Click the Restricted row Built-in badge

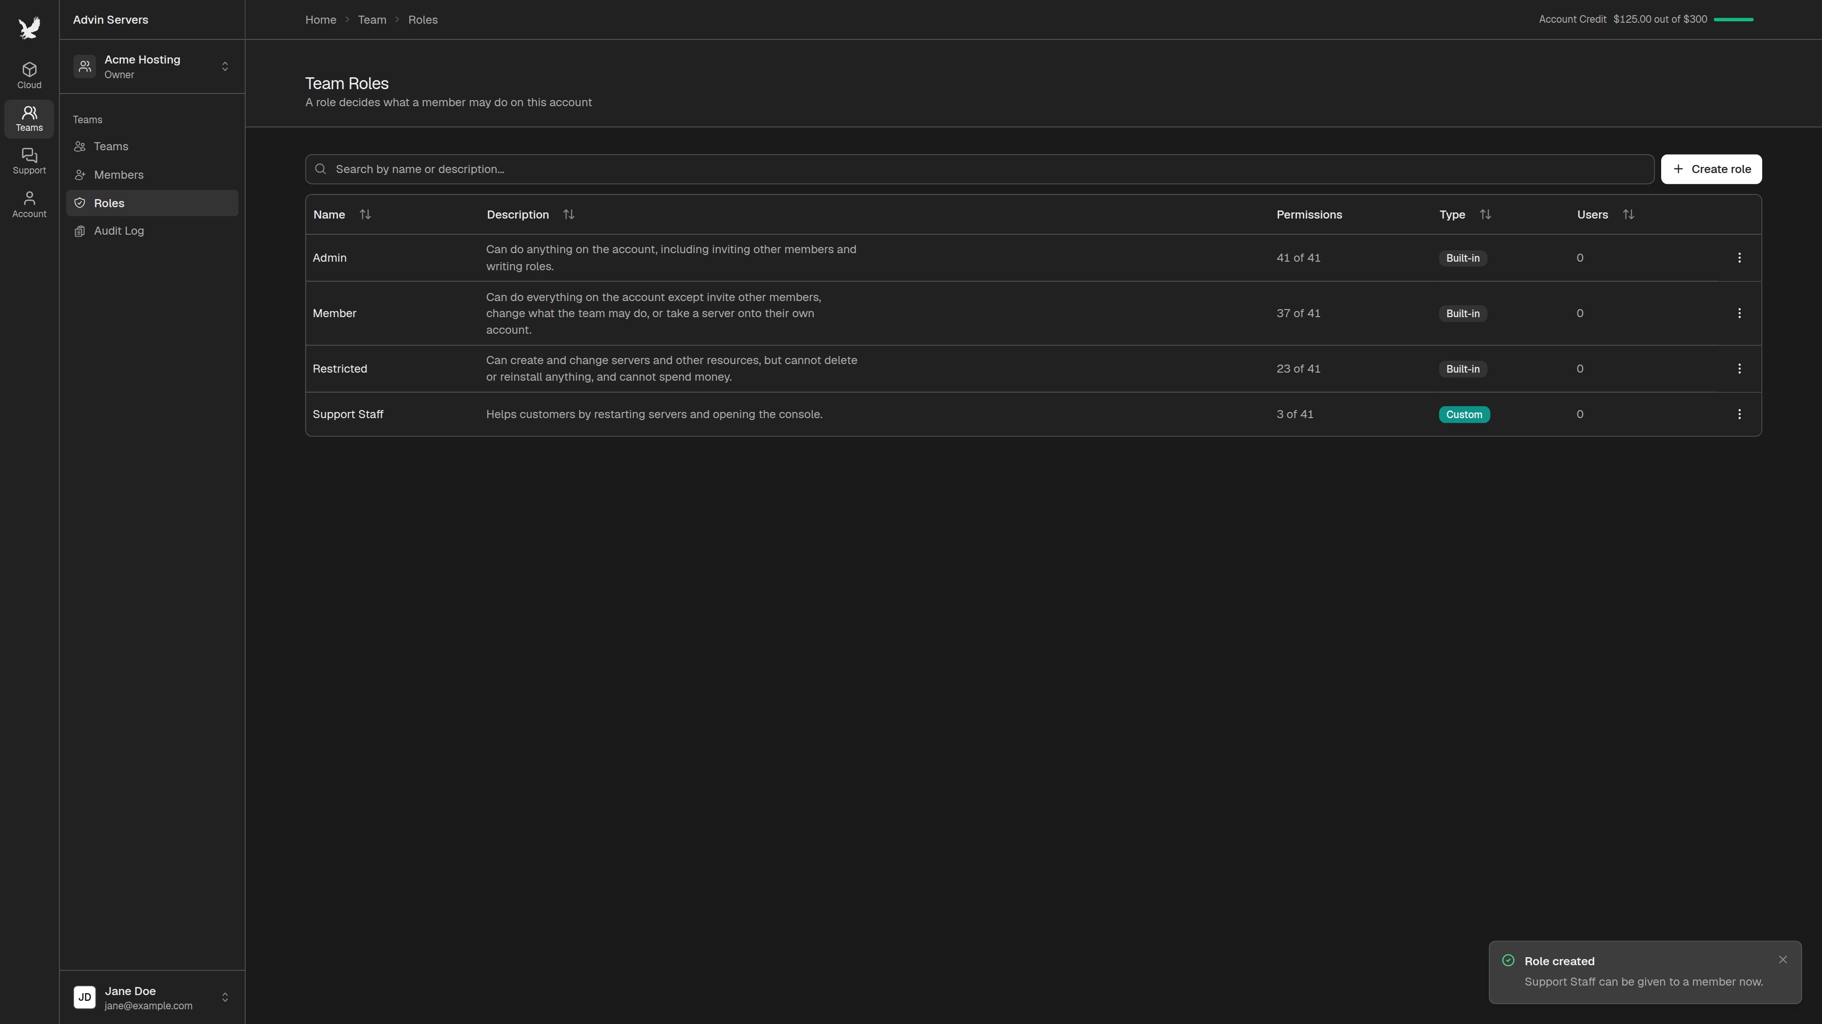click(x=1463, y=369)
